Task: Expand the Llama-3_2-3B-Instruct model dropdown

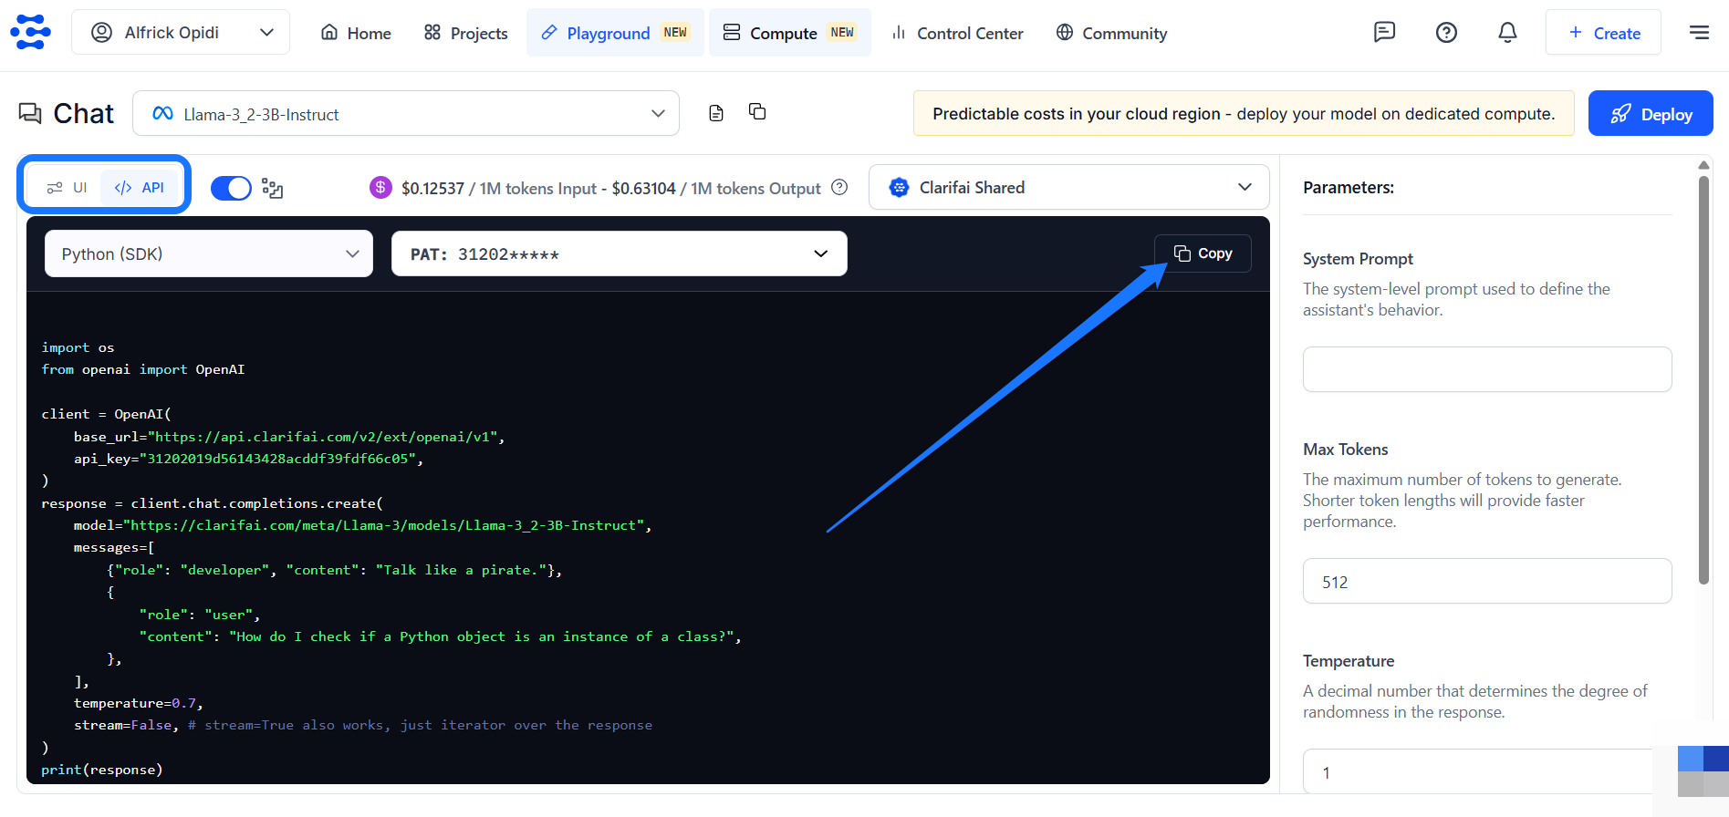Action: click(406, 113)
